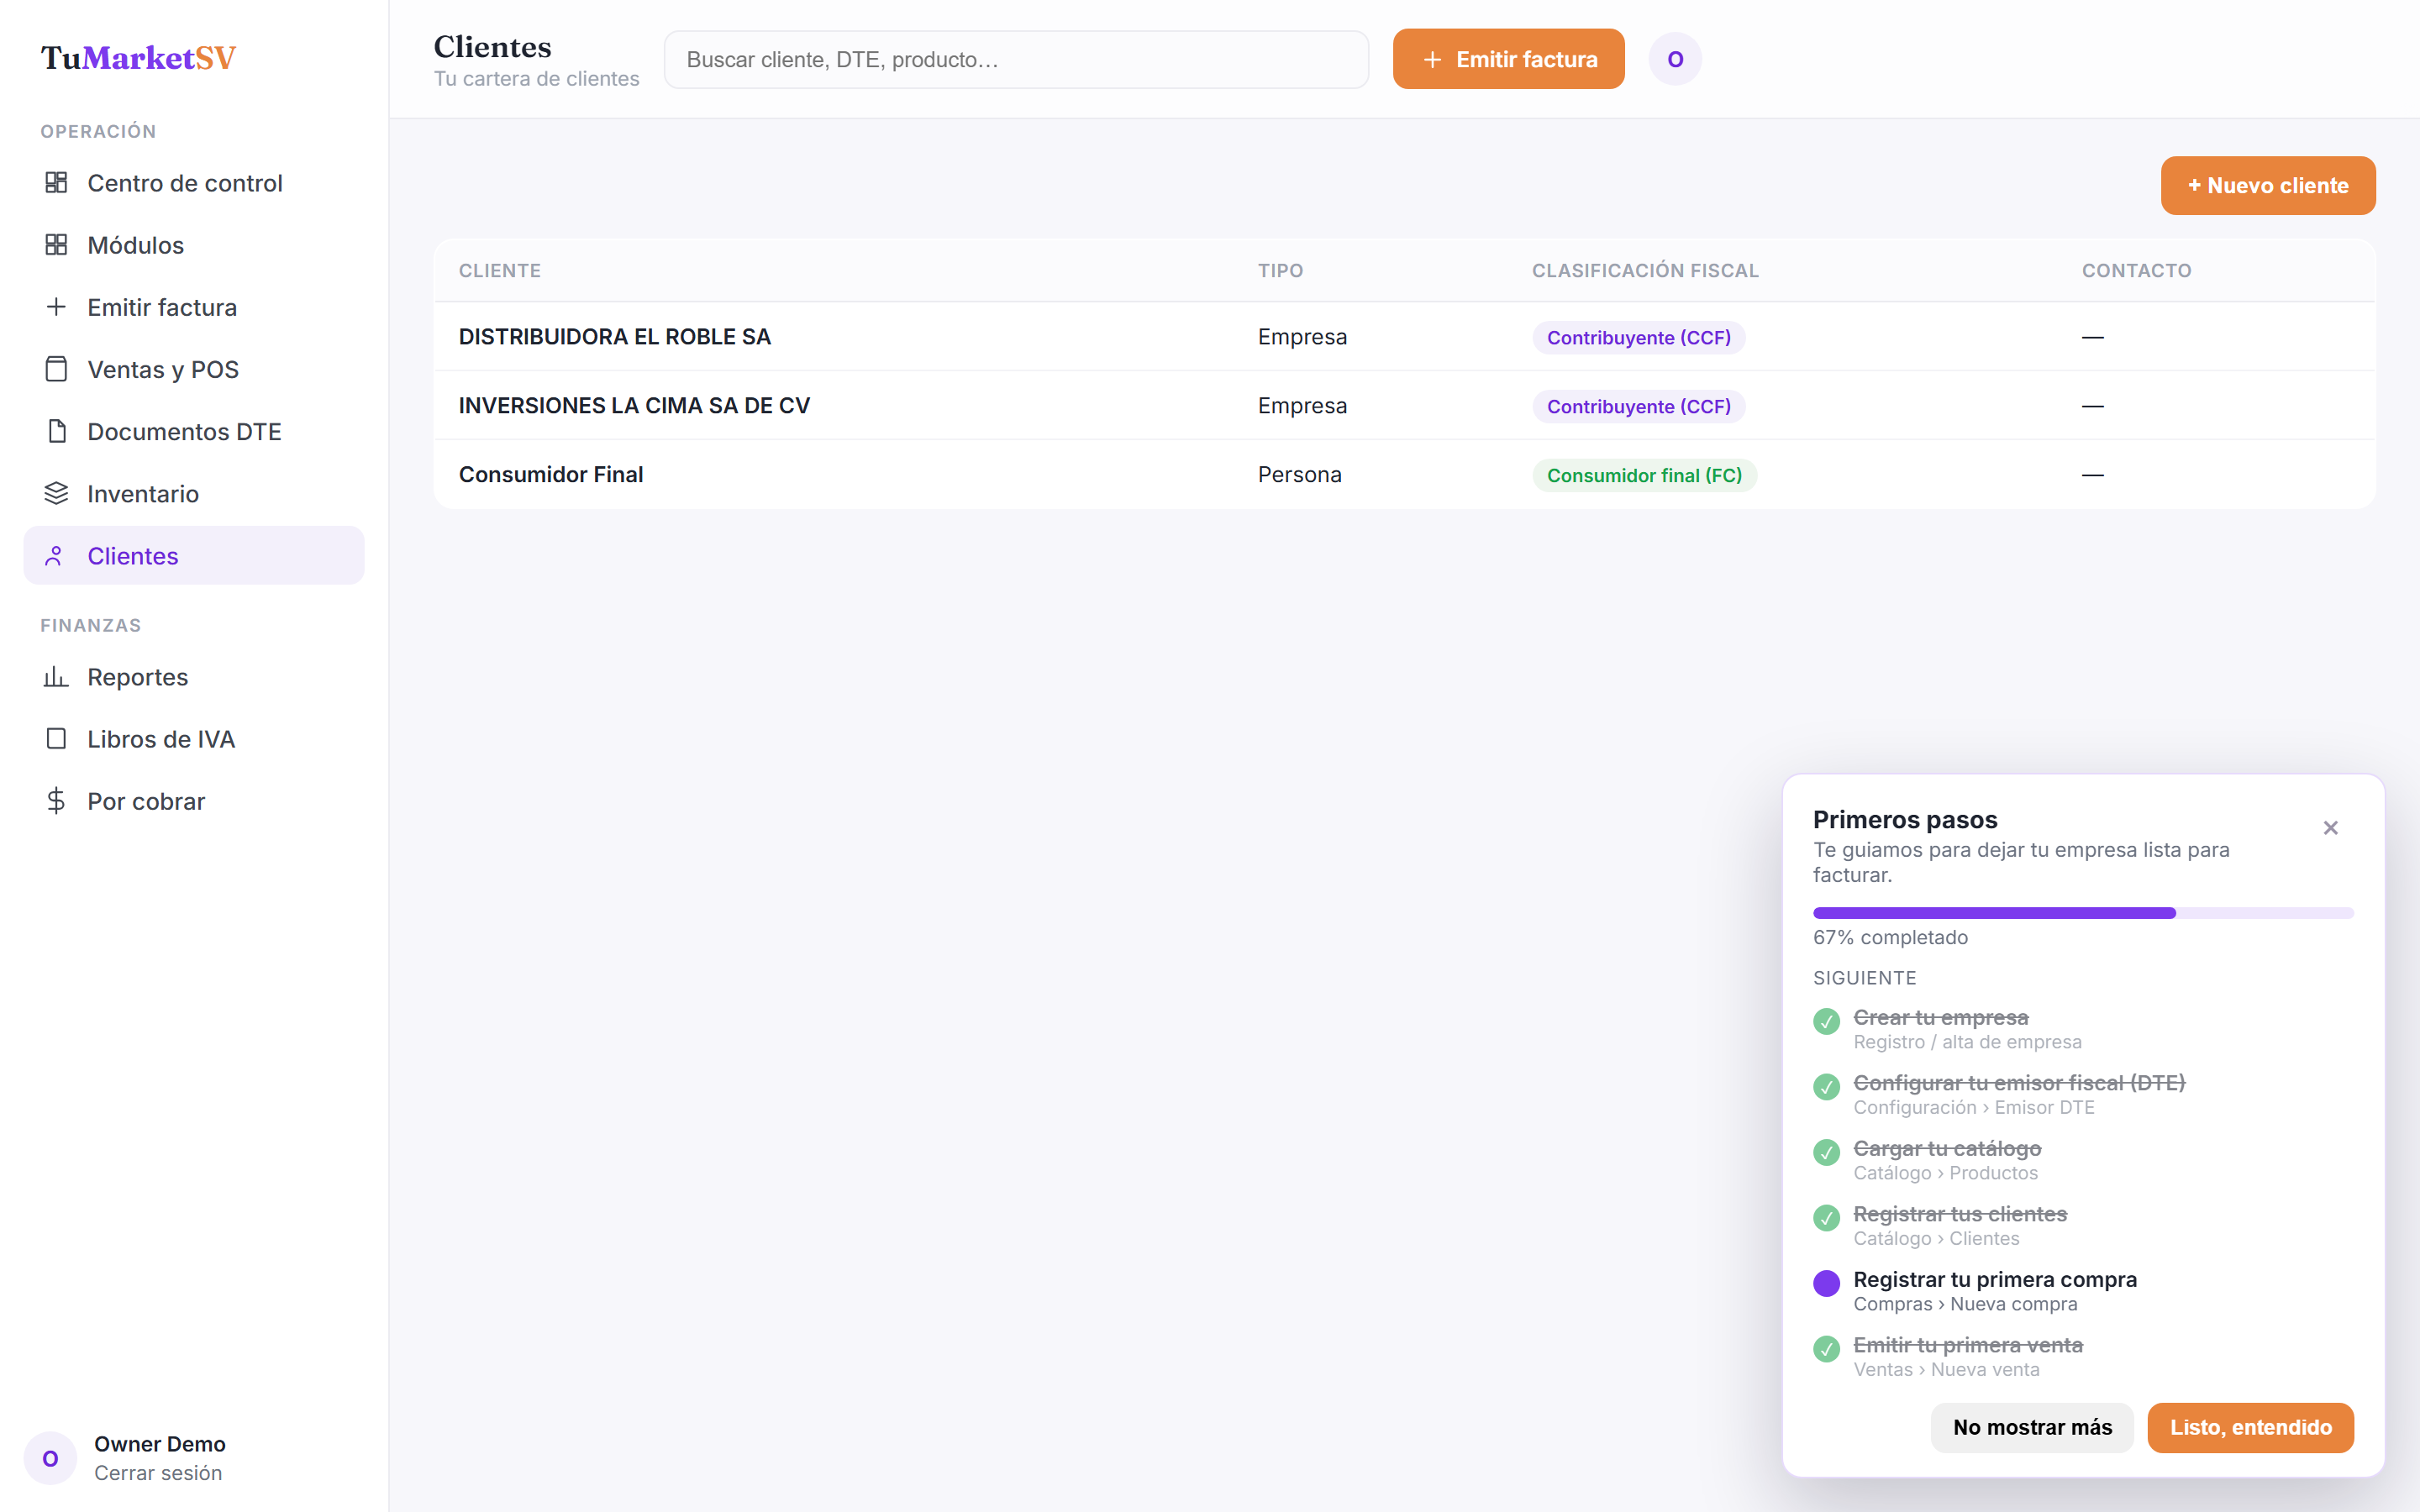
Task: Click Contribuyente (CCF) badge for INVERSIONES LA CIMA
Action: (x=1638, y=407)
